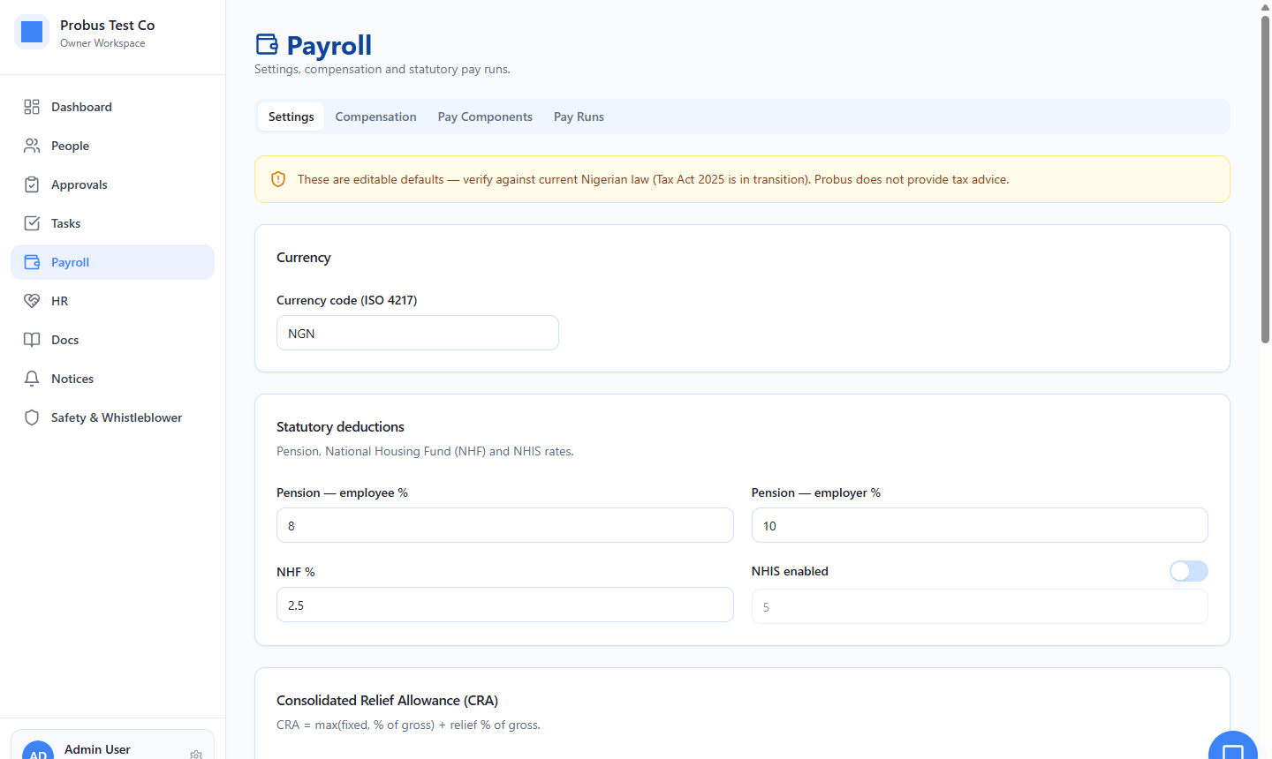Toggle the NHIS enabled switch
This screenshot has width=1272, height=759.
point(1189,571)
